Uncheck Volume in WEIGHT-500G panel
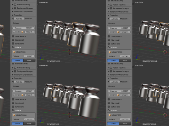This screenshot has height=126, width=169. [109, 47]
